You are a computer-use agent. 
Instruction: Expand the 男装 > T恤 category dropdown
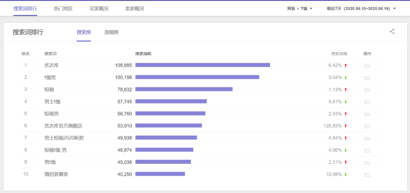[300, 9]
